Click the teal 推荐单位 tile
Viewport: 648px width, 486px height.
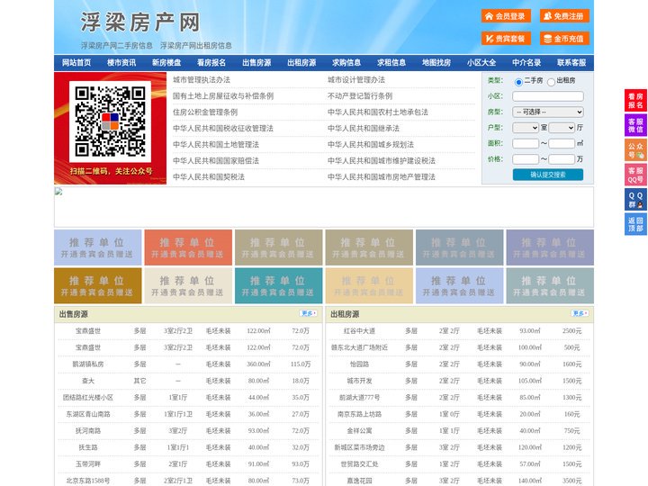(x=278, y=285)
